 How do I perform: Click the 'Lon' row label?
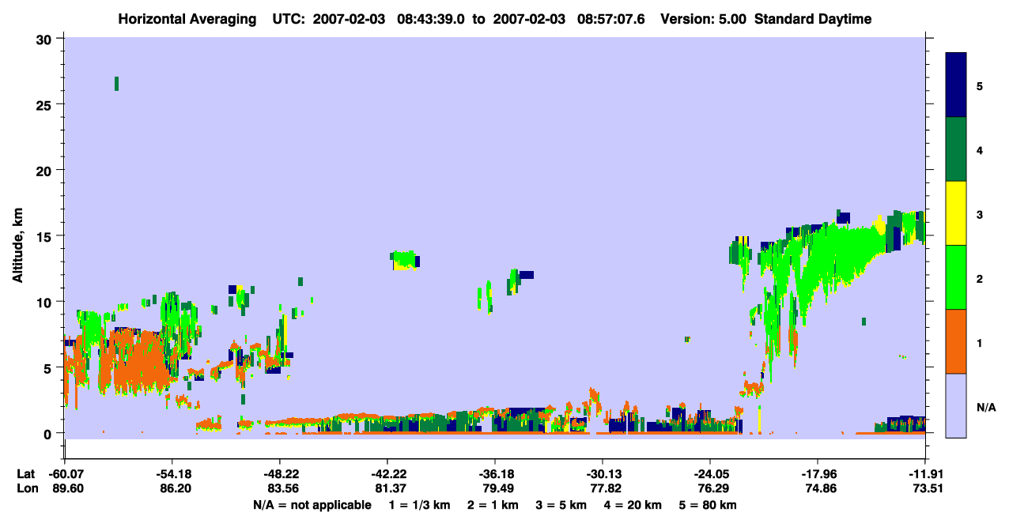tap(27, 489)
